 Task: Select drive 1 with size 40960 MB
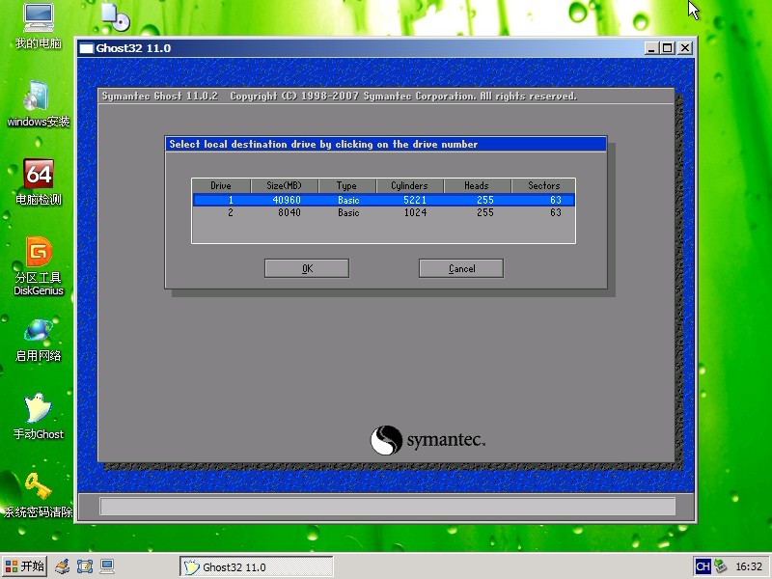383,200
